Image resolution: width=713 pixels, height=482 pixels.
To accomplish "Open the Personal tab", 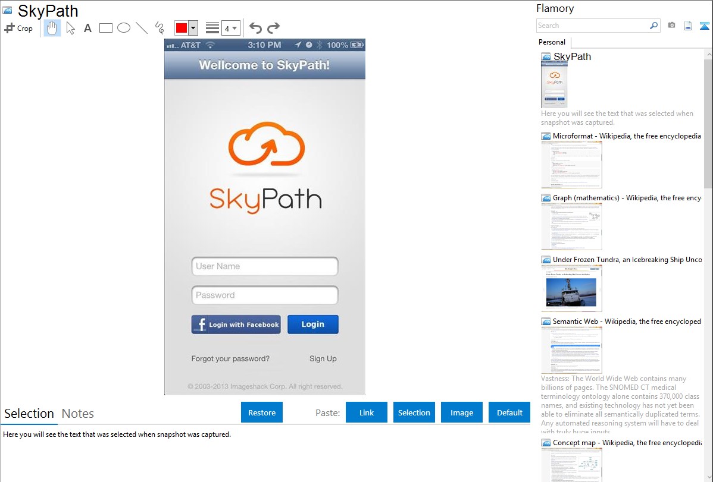I will click(552, 42).
